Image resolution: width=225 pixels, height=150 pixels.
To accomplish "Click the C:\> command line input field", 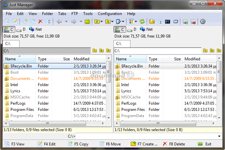I will (x=146, y=136).
